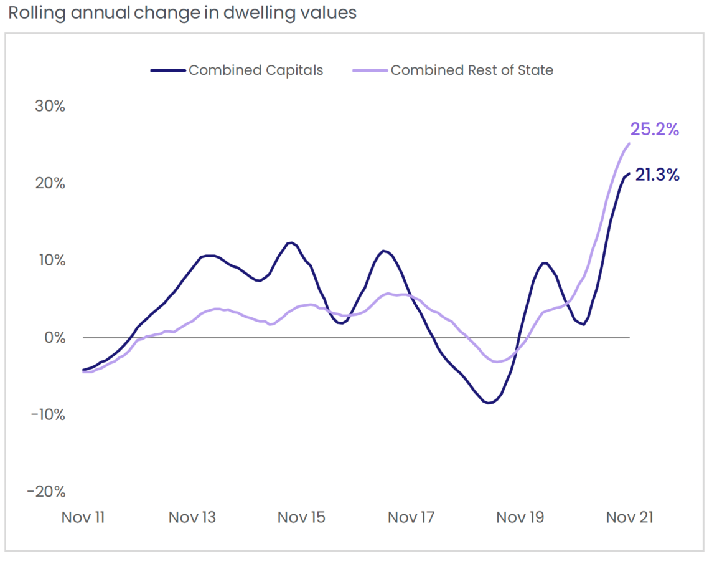722x574 pixels.
Task: Click the lowest trough of the Combined Capitals line
Action: [489, 403]
